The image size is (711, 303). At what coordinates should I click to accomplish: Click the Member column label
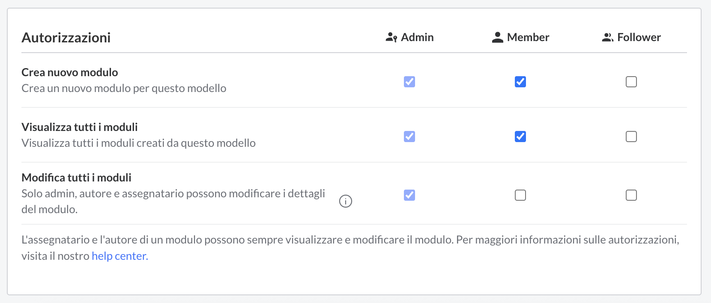click(x=528, y=38)
